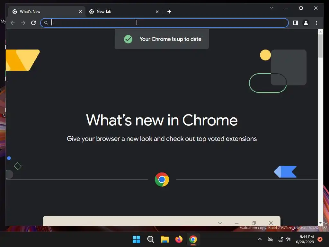Image resolution: width=329 pixels, height=247 pixels.
Task: Switch to the New Tab tab
Action: click(124, 12)
